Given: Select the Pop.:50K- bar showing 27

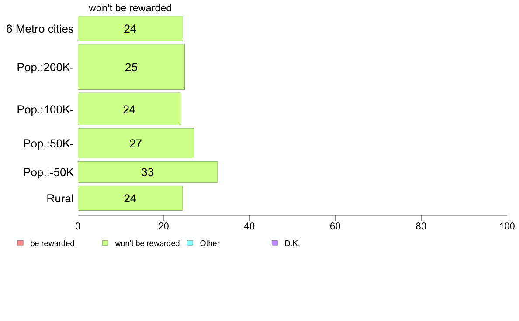Looking at the screenshot, I should 136,143.
